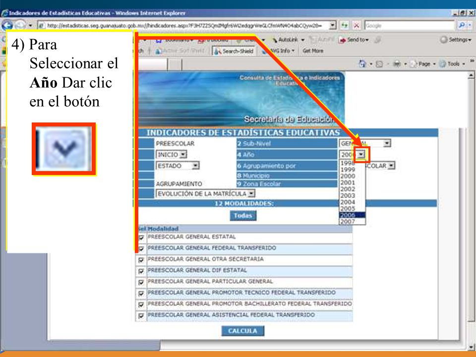Open the Tools menu in command bar

(452, 64)
